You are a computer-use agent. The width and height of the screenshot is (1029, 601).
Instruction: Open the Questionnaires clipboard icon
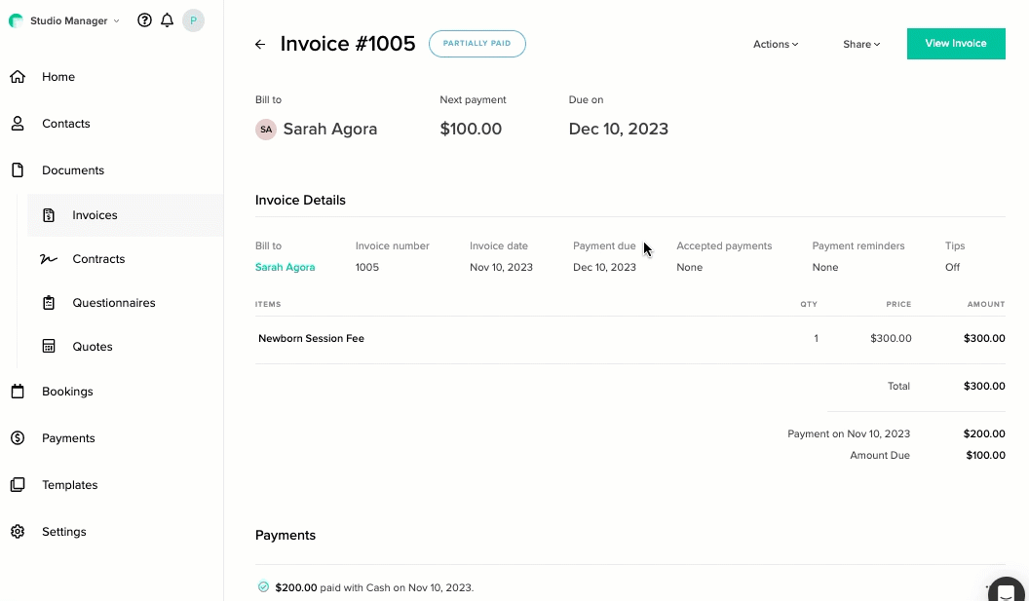(x=48, y=302)
